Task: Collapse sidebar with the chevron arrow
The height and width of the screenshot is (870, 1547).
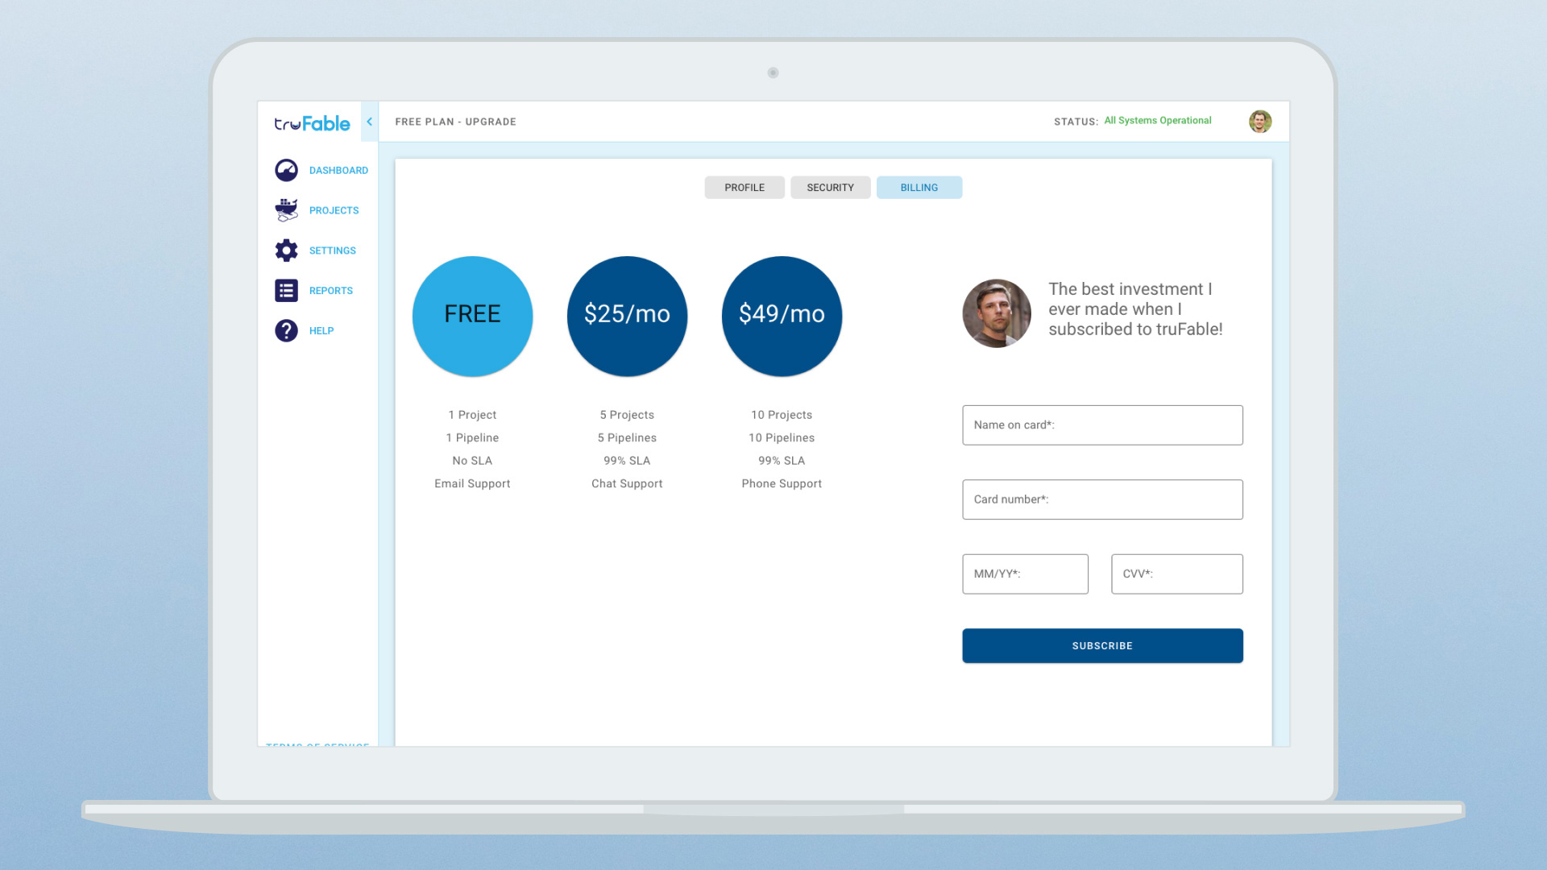Action: click(x=369, y=122)
